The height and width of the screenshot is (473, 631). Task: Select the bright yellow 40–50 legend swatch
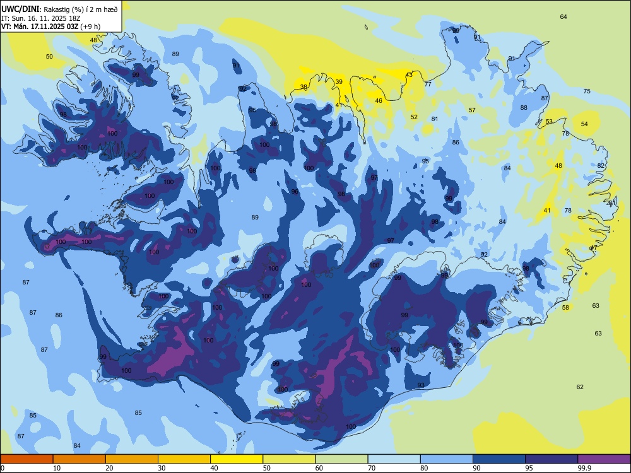pyautogui.click(x=237, y=459)
